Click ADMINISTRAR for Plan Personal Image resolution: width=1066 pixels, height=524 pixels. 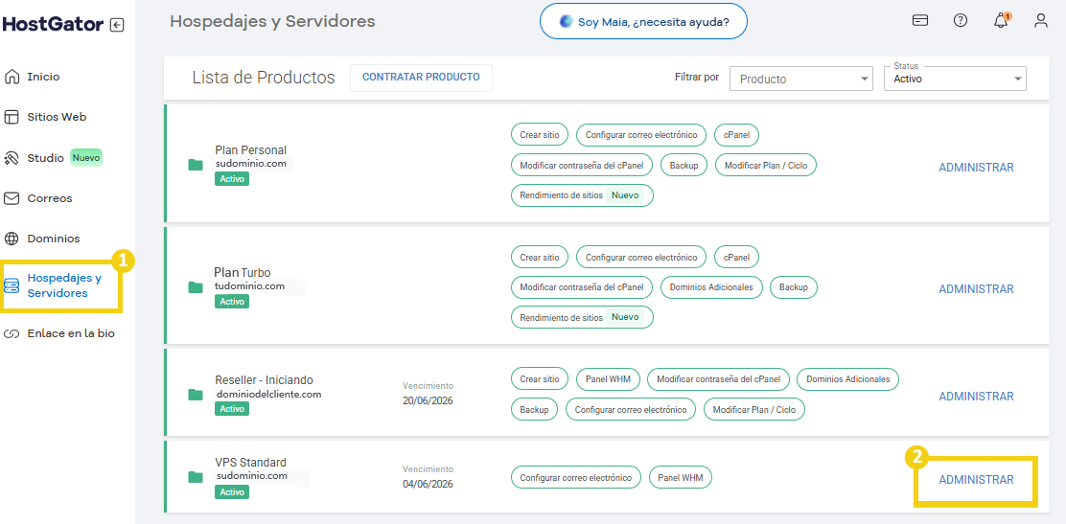976,168
